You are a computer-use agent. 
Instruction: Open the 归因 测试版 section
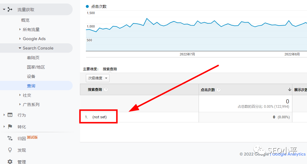28,138
